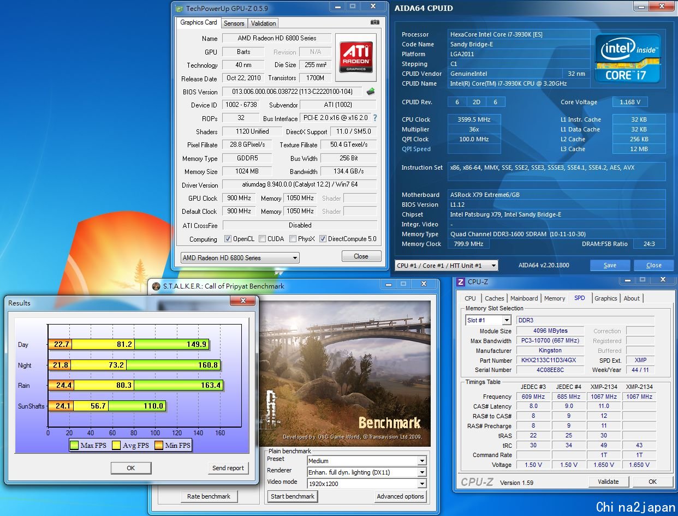678x516 pixels.
Task: Switch to the Graphics tab in CPU-Z
Action: (x=606, y=298)
